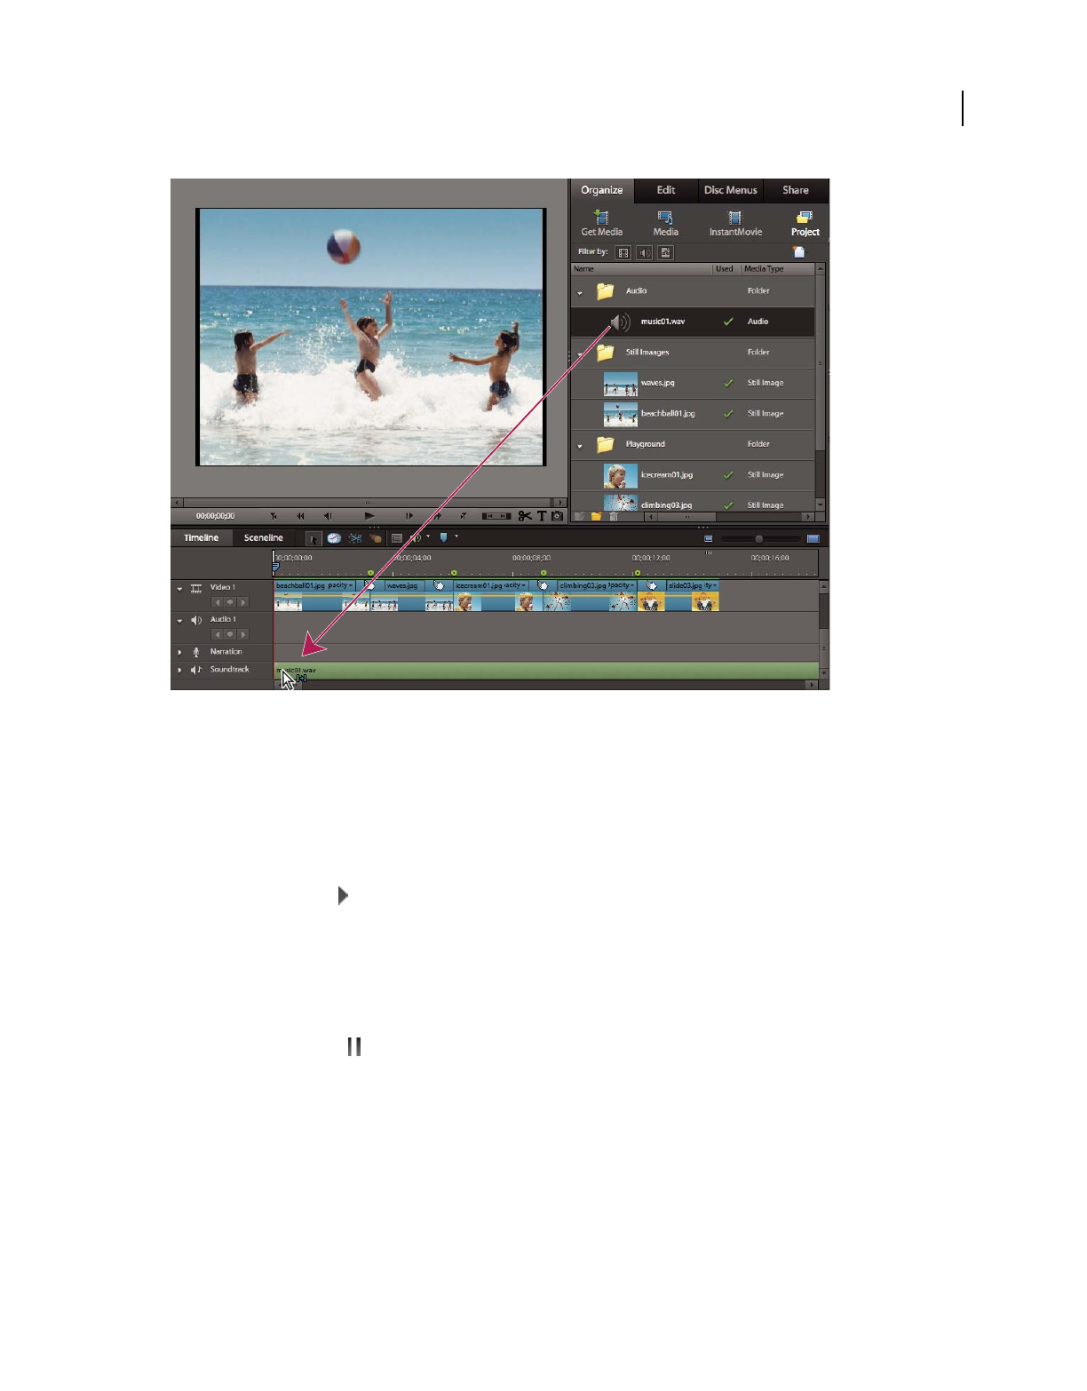
Task: Collapse the Still Images folder
Action: 580,354
